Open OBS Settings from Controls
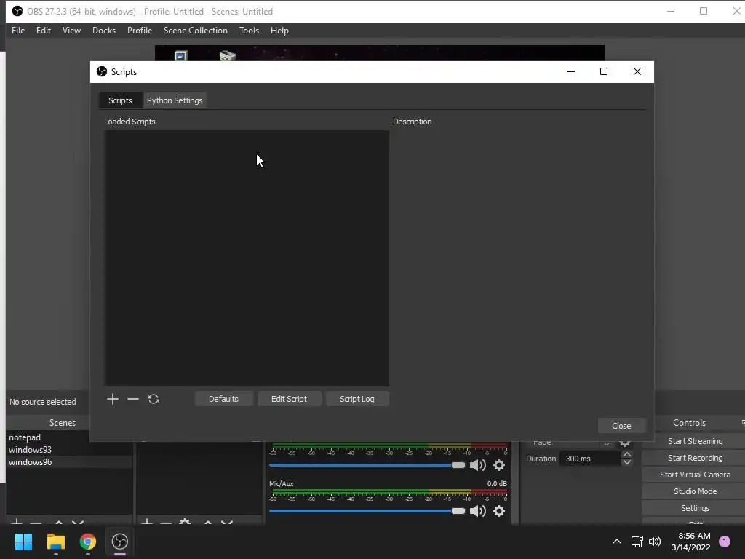The height and width of the screenshot is (559, 745). pos(695,508)
